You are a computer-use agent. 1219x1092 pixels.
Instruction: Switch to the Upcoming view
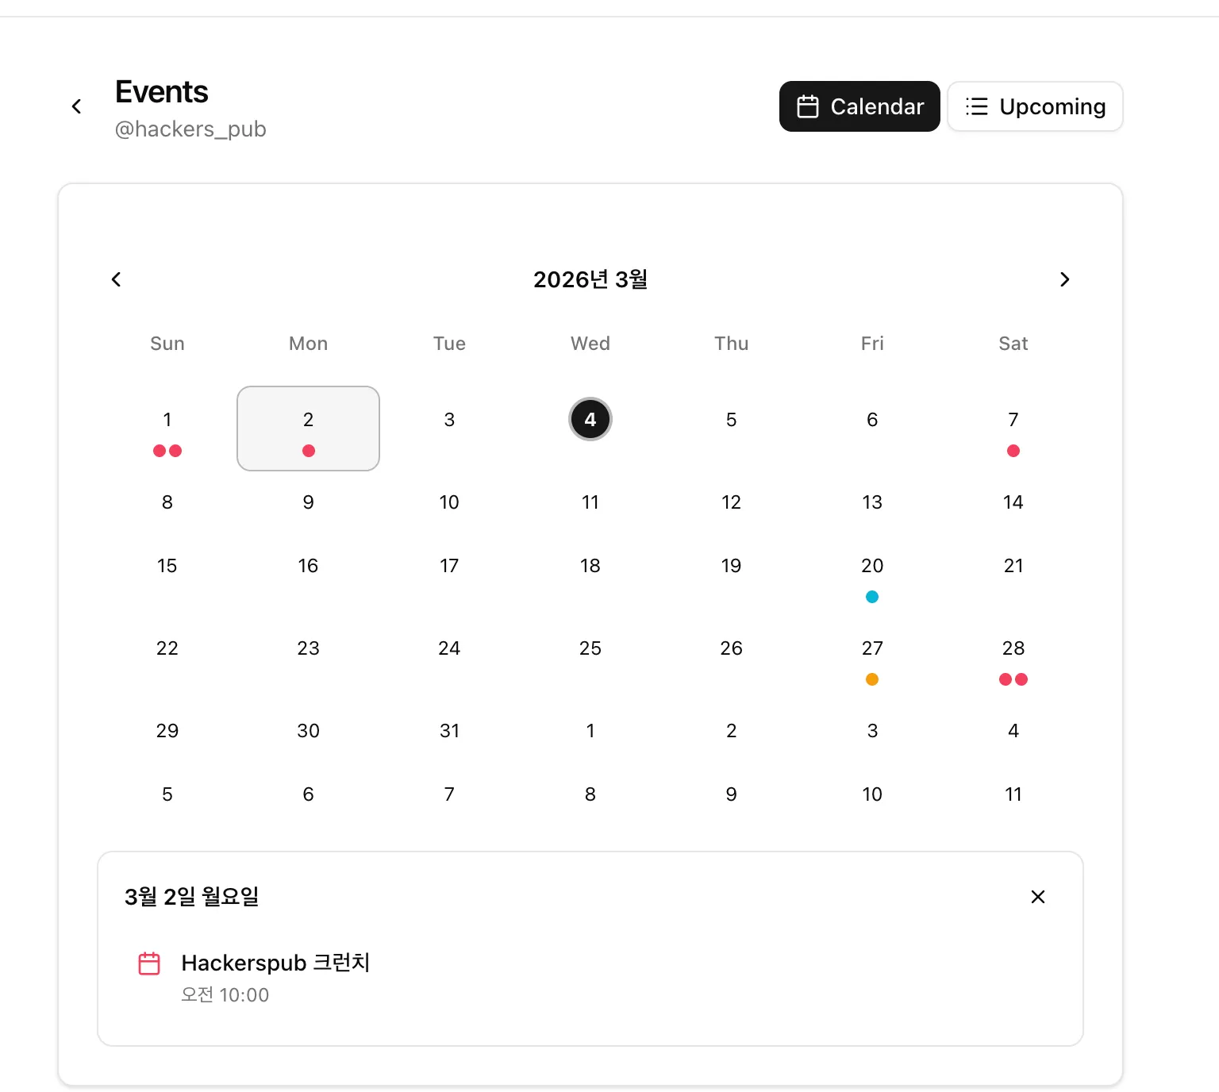point(1035,106)
